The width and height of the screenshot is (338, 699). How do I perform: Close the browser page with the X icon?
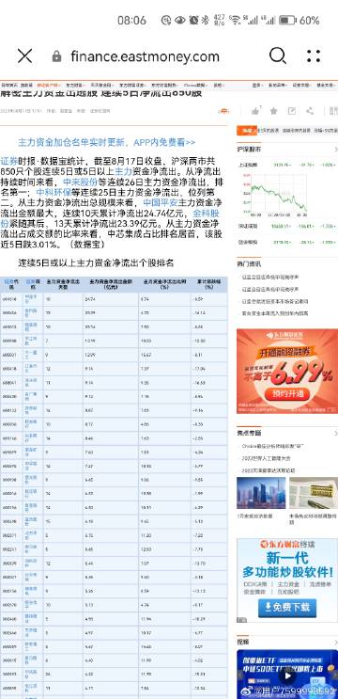click(25, 56)
